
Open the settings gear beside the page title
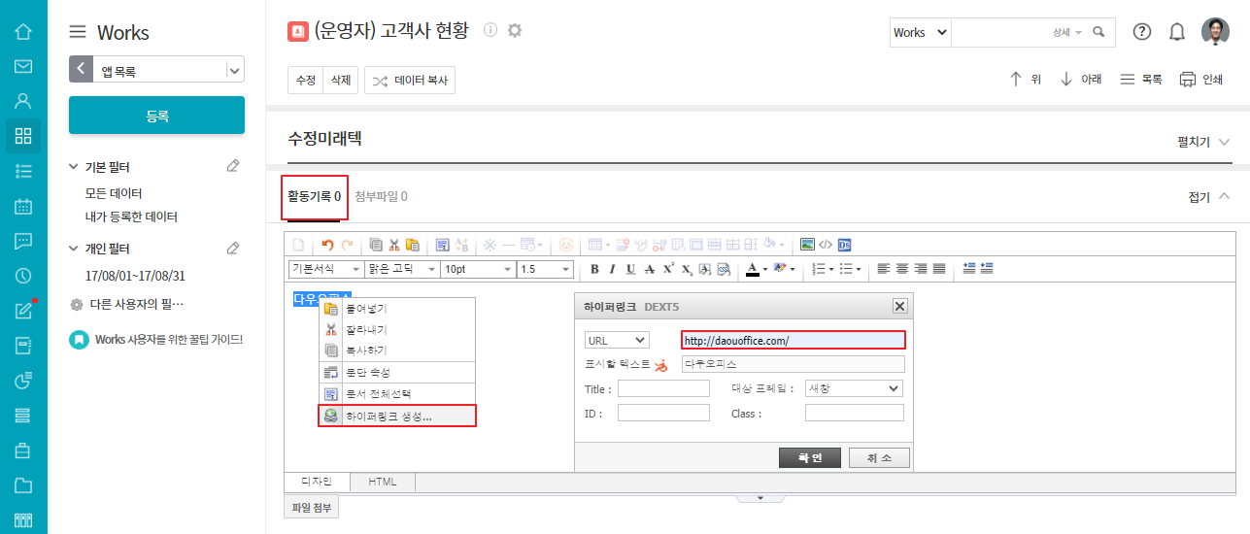[x=515, y=30]
